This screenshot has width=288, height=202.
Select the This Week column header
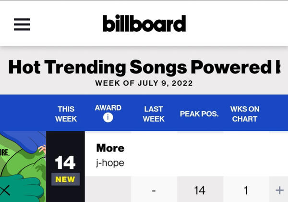click(66, 114)
